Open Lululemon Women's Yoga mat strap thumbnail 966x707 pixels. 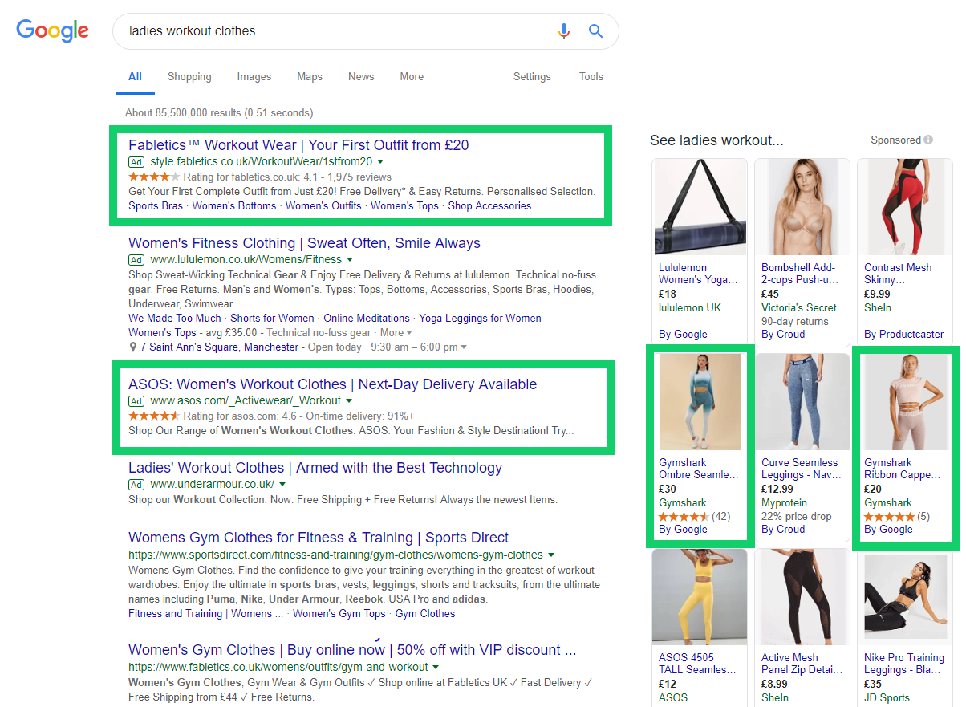(700, 207)
